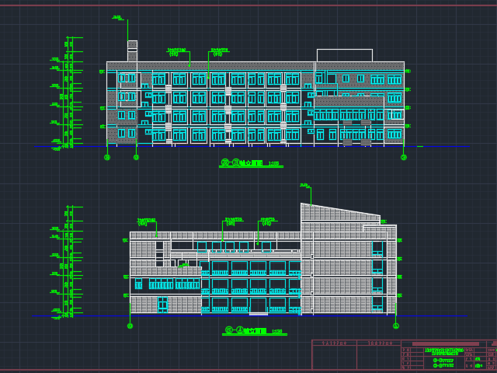The height and width of the screenshot is (373, 497).
Task: Click second axis bubble under upper elevation
Action: coord(136,157)
